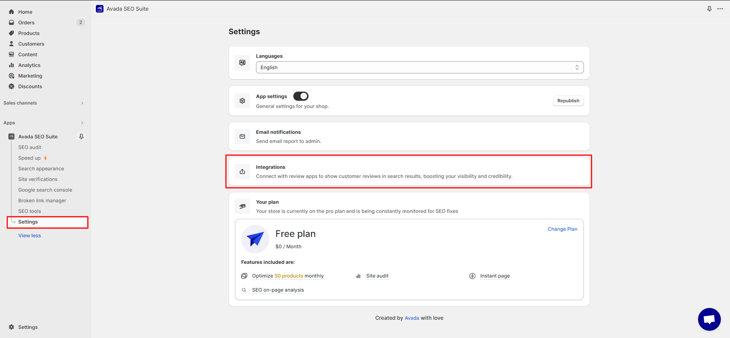
Task: Open Google search console item
Action: pos(45,190)
